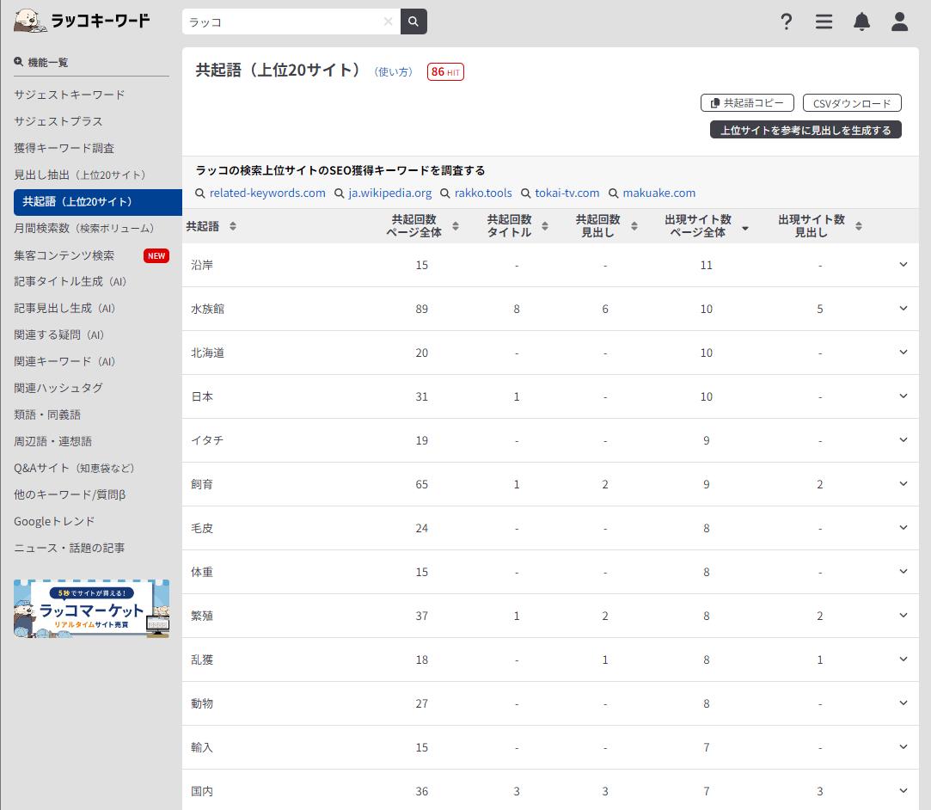Open the hamburger menu icon
The height and width of the screenshot is (810, 931).
824,21
